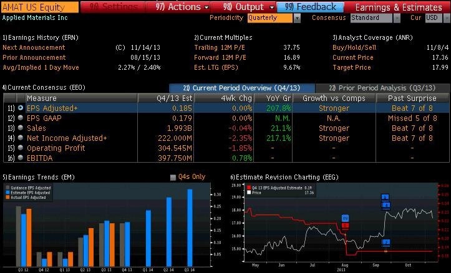Click the Operating Profit estimate 304.545M
The height and width of the screenshot is (273, 451).
175,148
